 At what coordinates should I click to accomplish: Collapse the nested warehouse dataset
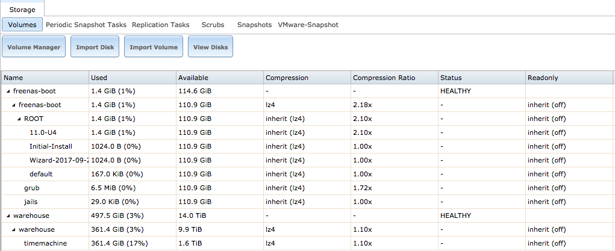pyautogui.click(x=14, y=229)
